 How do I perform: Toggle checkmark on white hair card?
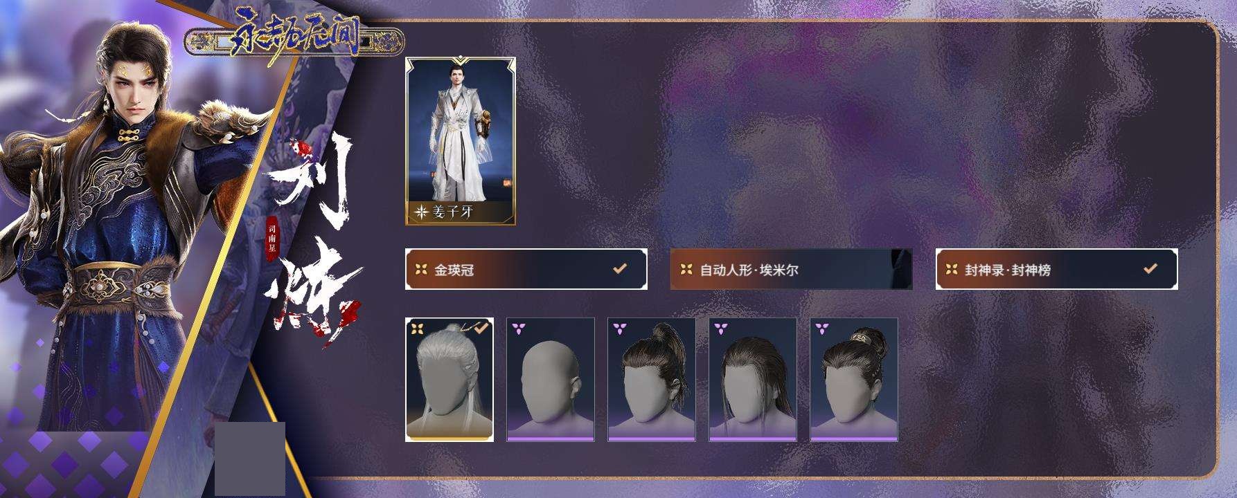pyautogui.click(x=482, y=329)
